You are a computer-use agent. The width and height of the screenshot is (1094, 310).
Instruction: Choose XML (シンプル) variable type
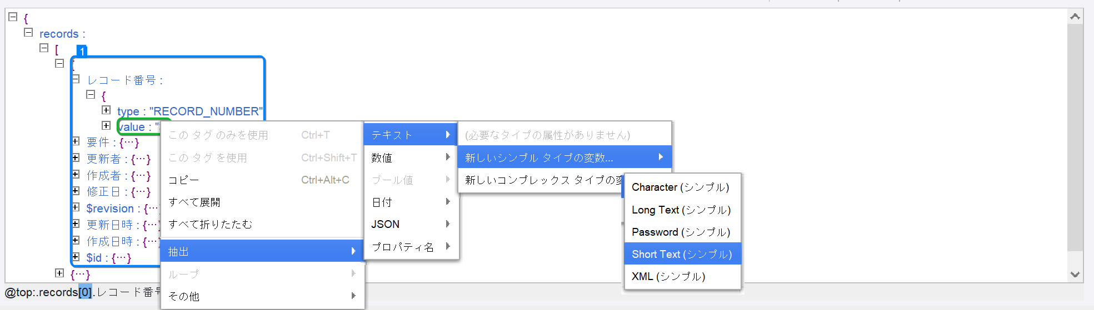click(682, 276)
